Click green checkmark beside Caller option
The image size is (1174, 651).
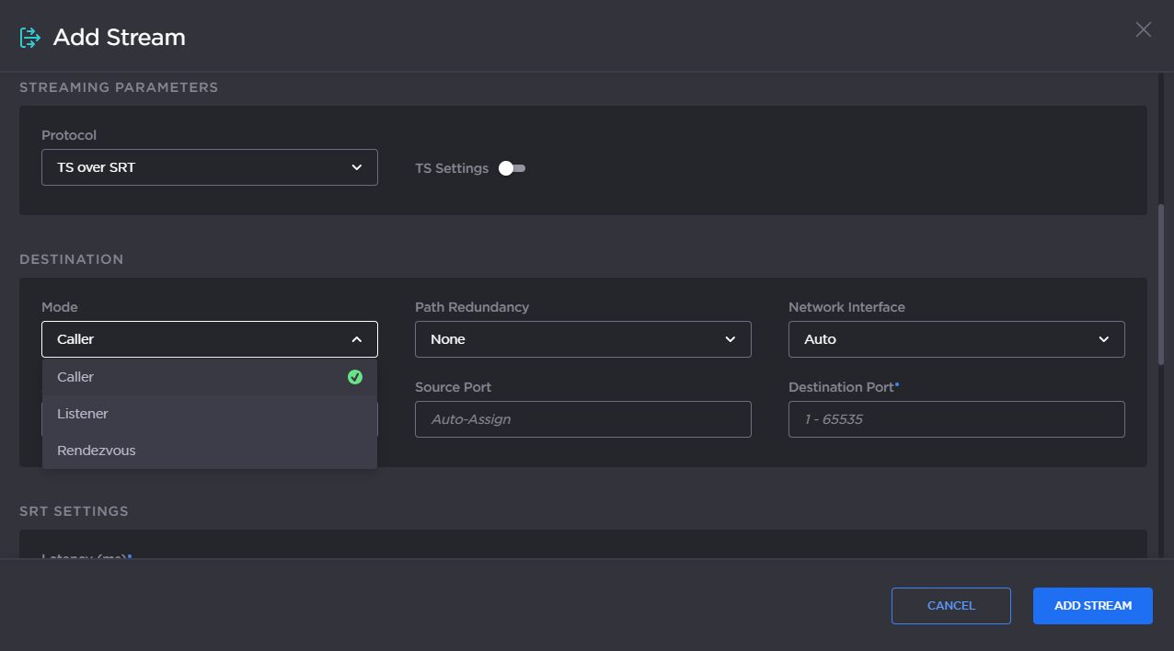[355, 377]
